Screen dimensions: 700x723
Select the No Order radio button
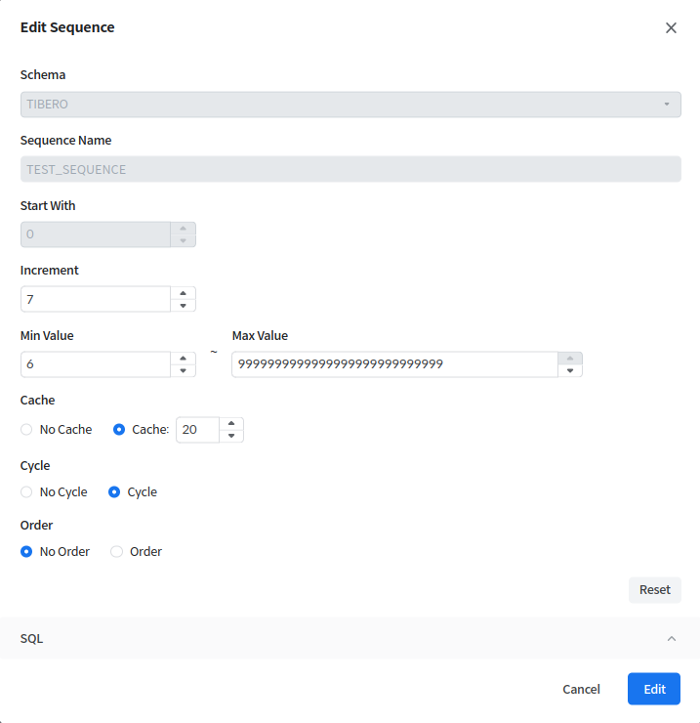pyautogui.click(x=26, y=552)
